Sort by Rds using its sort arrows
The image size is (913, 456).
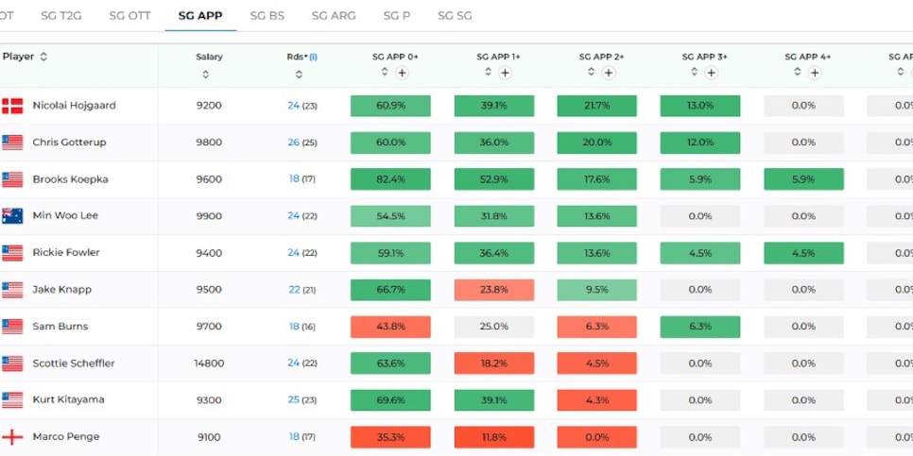coord(299,75)
